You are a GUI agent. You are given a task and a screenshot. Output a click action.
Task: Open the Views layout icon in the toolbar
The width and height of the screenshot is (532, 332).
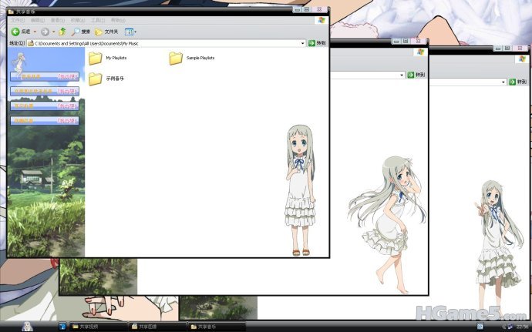[129, 32]
